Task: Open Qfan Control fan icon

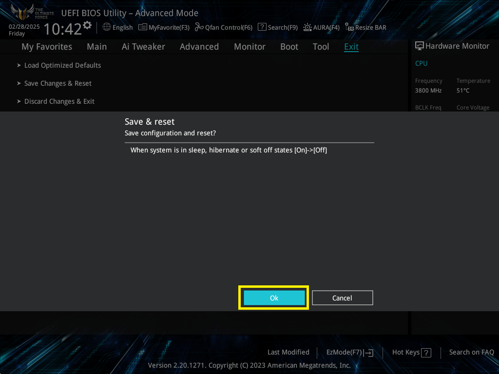Action: (199, 27)
